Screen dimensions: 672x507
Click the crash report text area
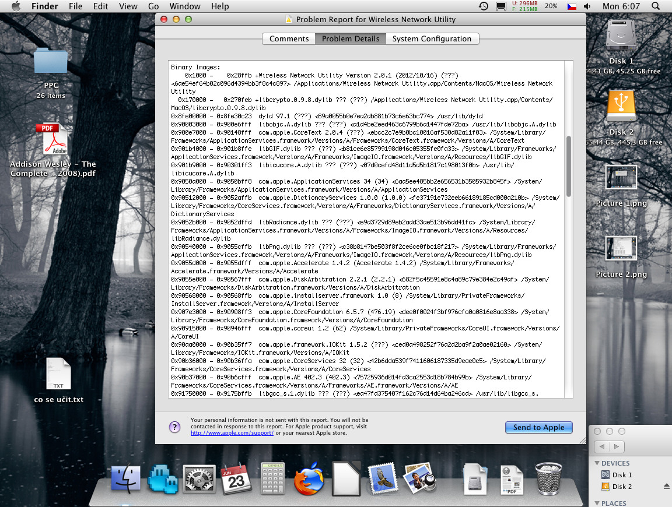(367, 230)
